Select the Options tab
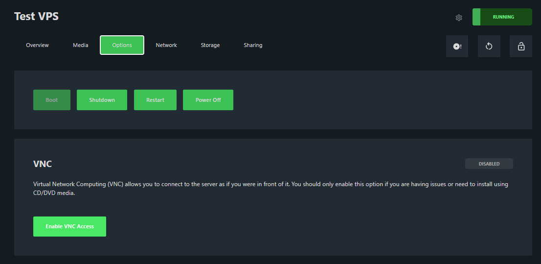Viewport: 541px width, 264px height. [122, 45]
